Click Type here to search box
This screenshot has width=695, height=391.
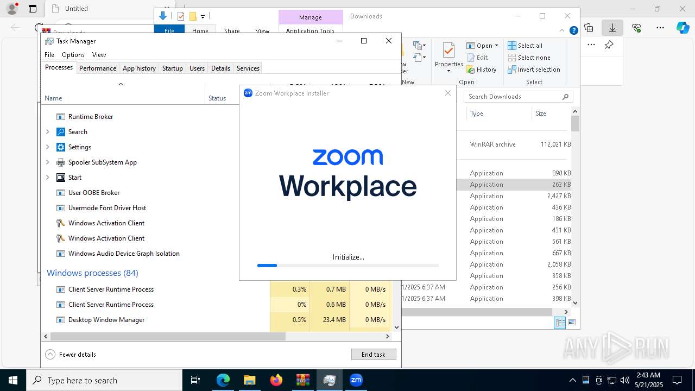coord(104,380)
